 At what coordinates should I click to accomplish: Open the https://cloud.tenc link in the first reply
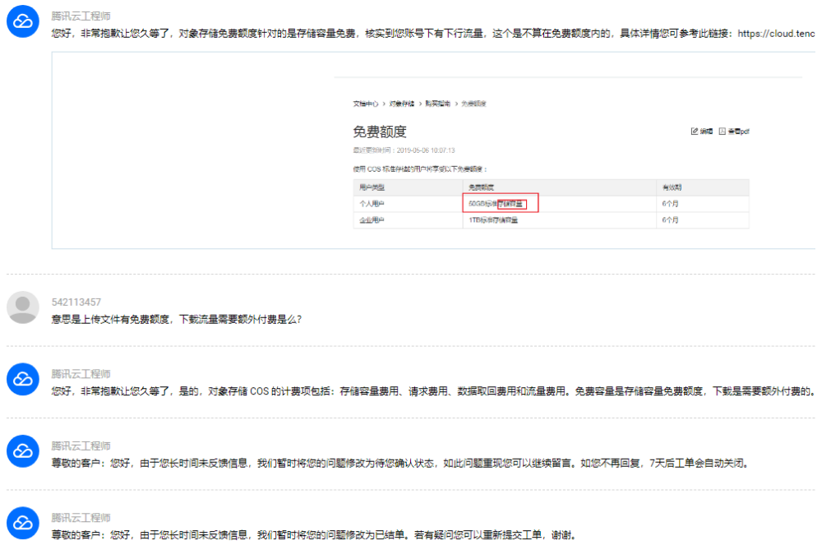click(776, 34)
